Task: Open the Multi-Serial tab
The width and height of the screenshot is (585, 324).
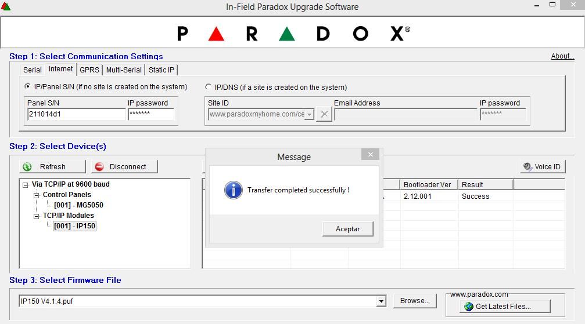Action: pos(124,70)
